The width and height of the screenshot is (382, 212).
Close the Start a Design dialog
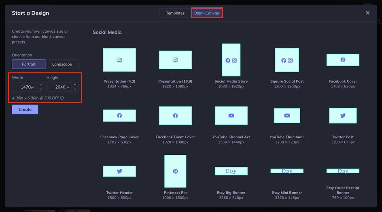367,13
